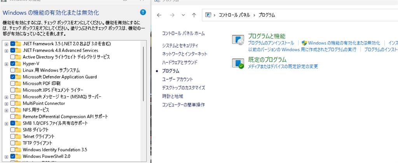
Task: Click folder icon of Hyper-V
Action: coord(18,63)
